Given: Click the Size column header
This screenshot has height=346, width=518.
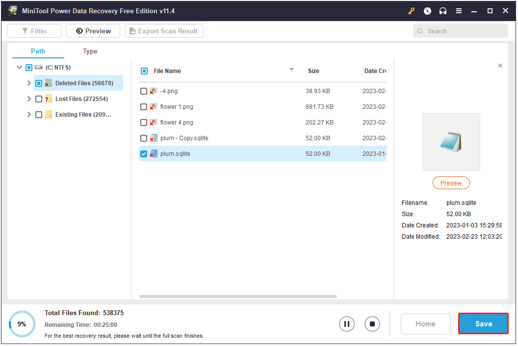Looking at the screenshot, I should click(313, 71).
